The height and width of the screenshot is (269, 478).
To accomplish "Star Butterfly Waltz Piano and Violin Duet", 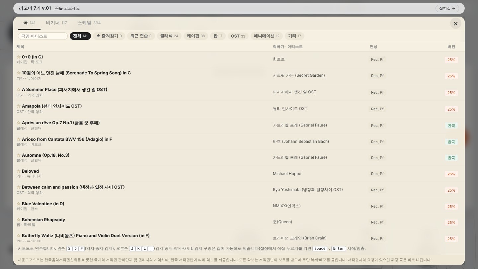I will point(19,235).
